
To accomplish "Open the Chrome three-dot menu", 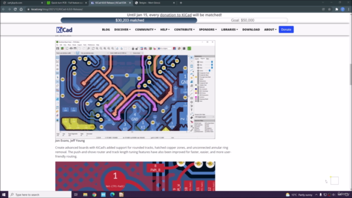I will click(349, 9).
